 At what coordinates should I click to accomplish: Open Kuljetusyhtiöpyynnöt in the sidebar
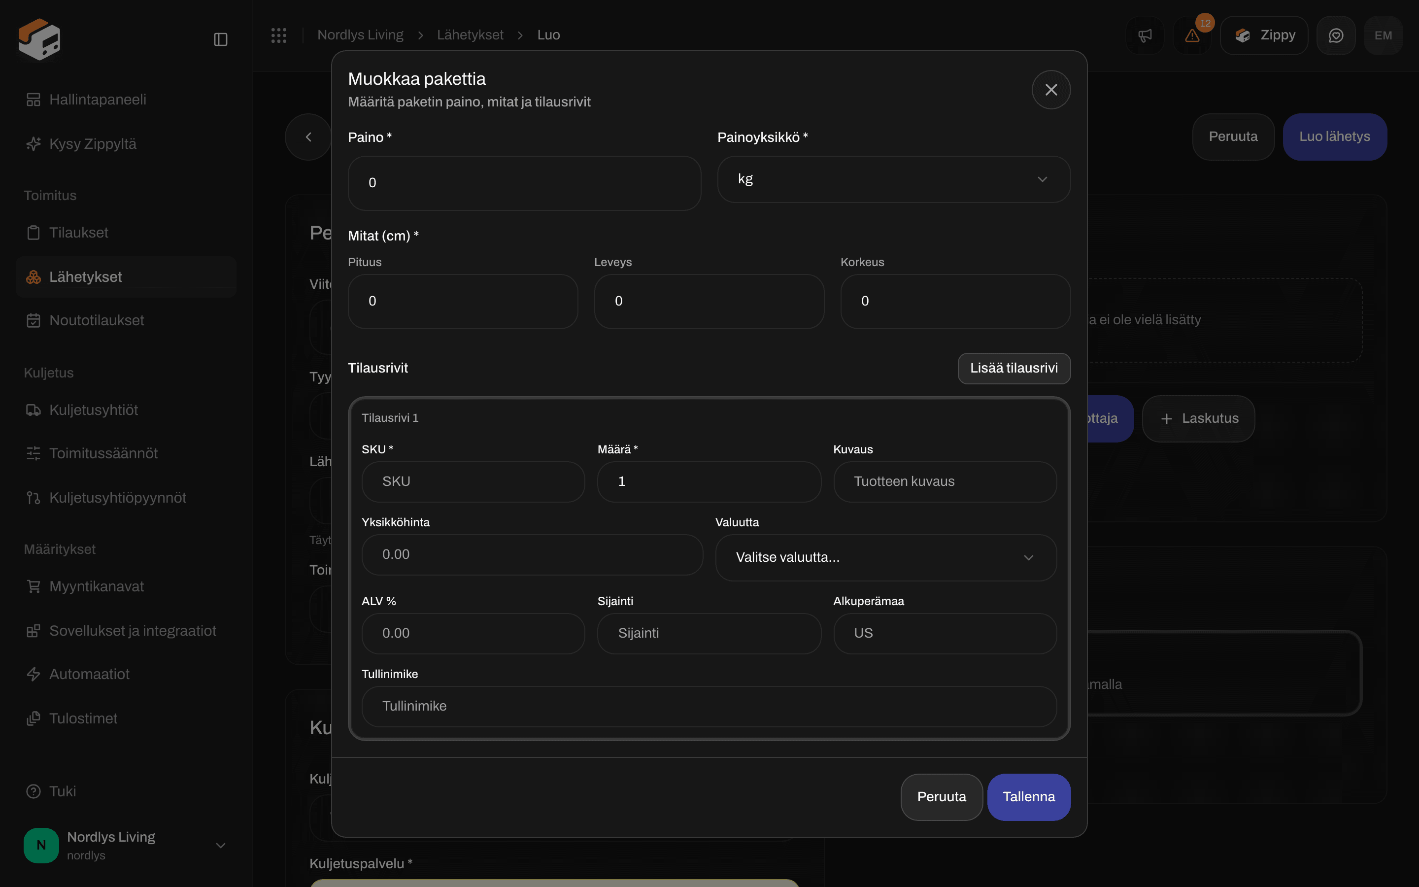tap(126, 498)
